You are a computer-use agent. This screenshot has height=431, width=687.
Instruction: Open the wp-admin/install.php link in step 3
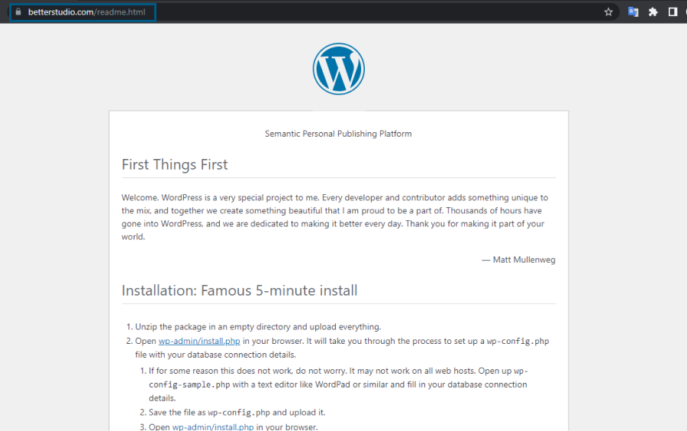(213, 426)
